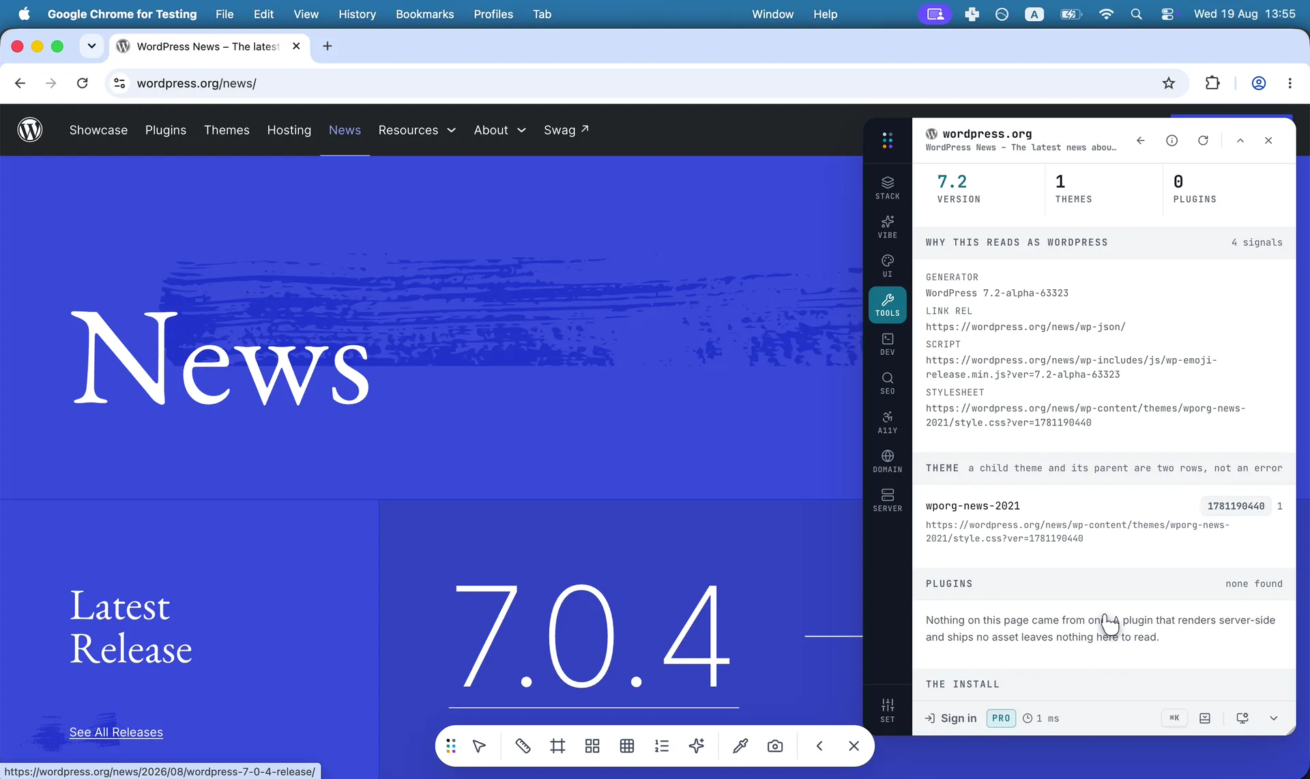
Task: Take a screenshot with camera tool
Action: coord(775,746)
